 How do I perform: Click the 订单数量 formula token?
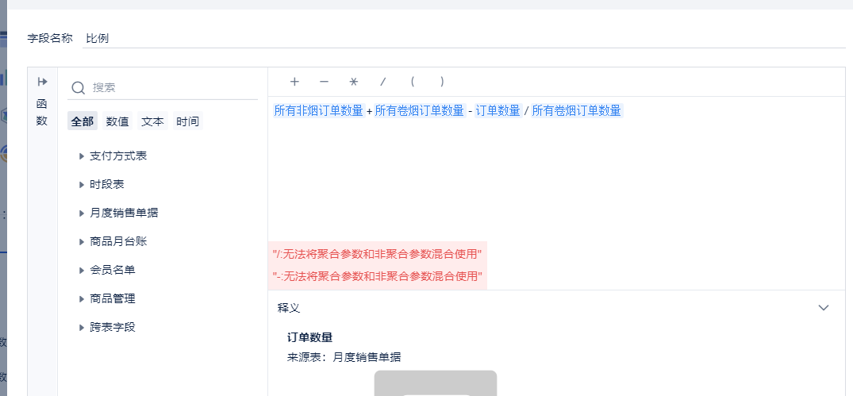click(498, 110)
